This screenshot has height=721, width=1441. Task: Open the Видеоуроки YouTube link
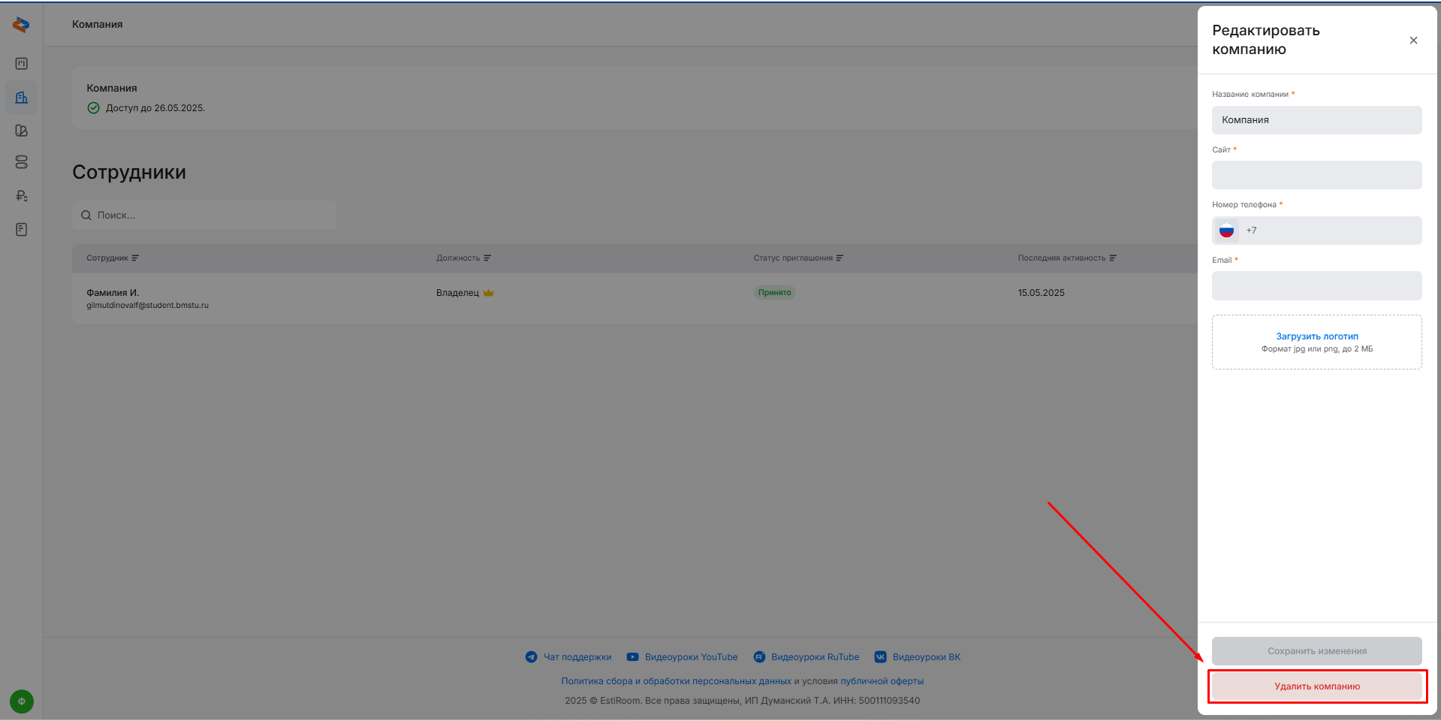coord(691,657)
